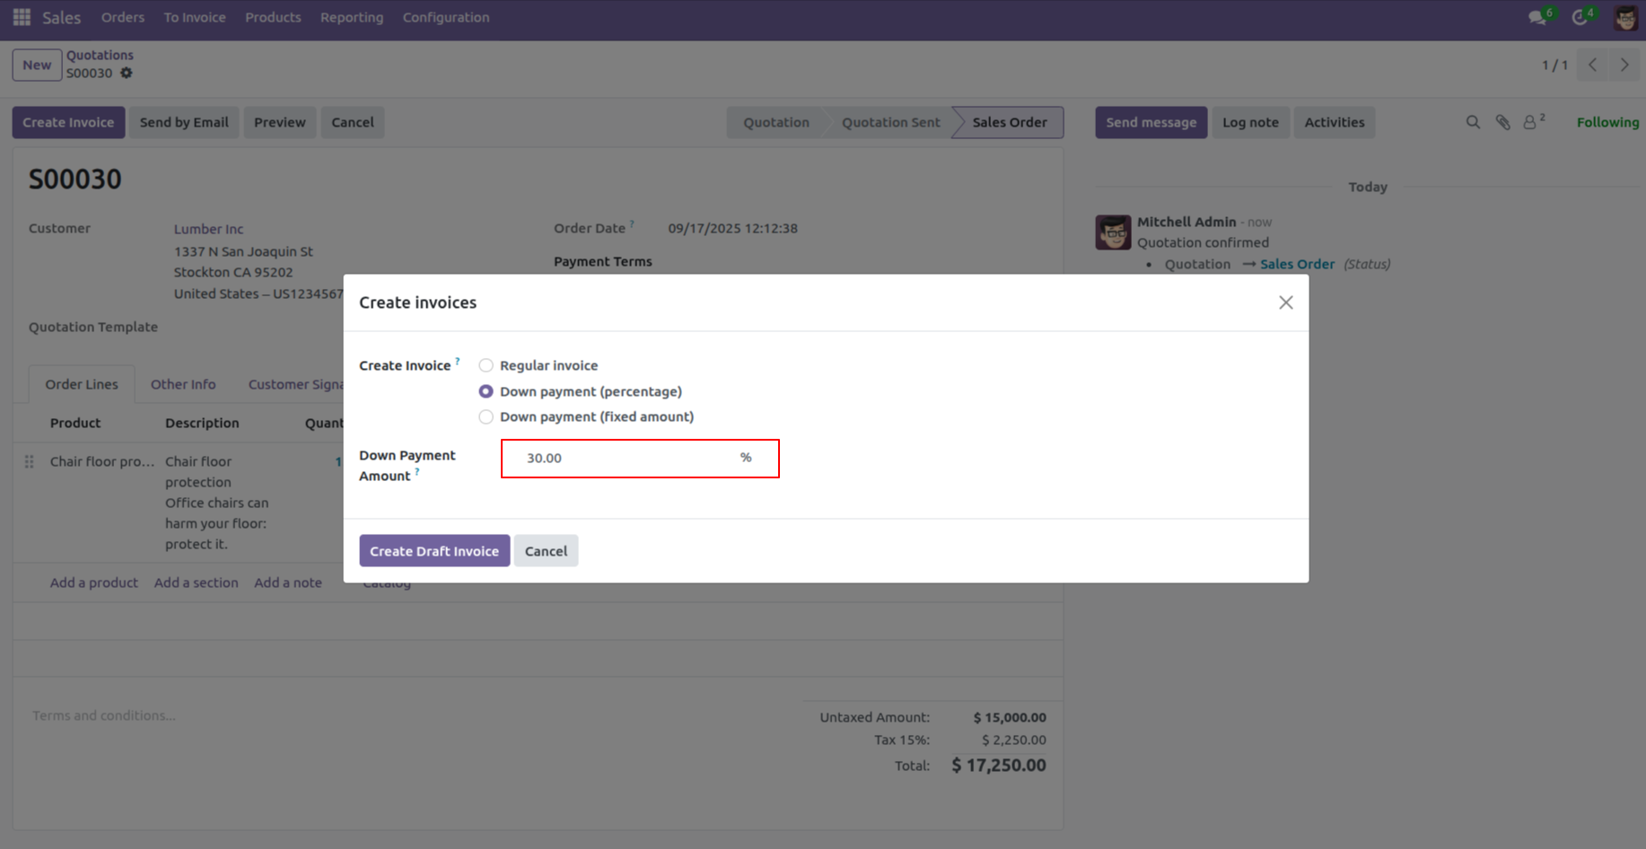1646x849 pixels.
Task: Select the Regular invoice option
Action: [x=486, y=365]
